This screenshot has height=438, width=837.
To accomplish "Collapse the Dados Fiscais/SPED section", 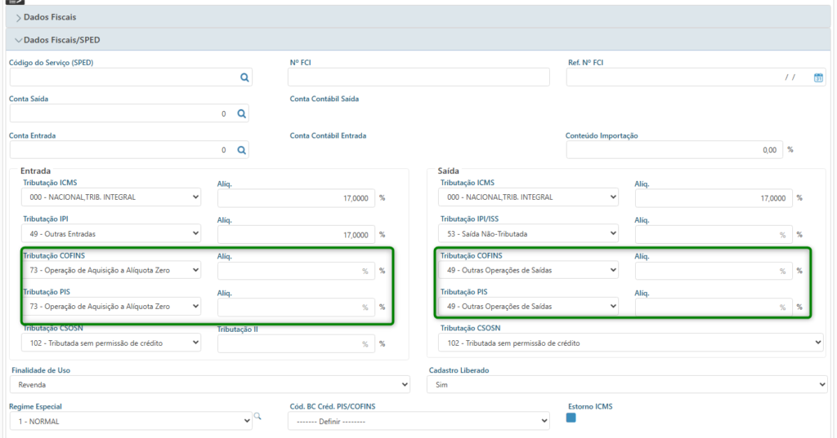I will (x=62, y=39).
